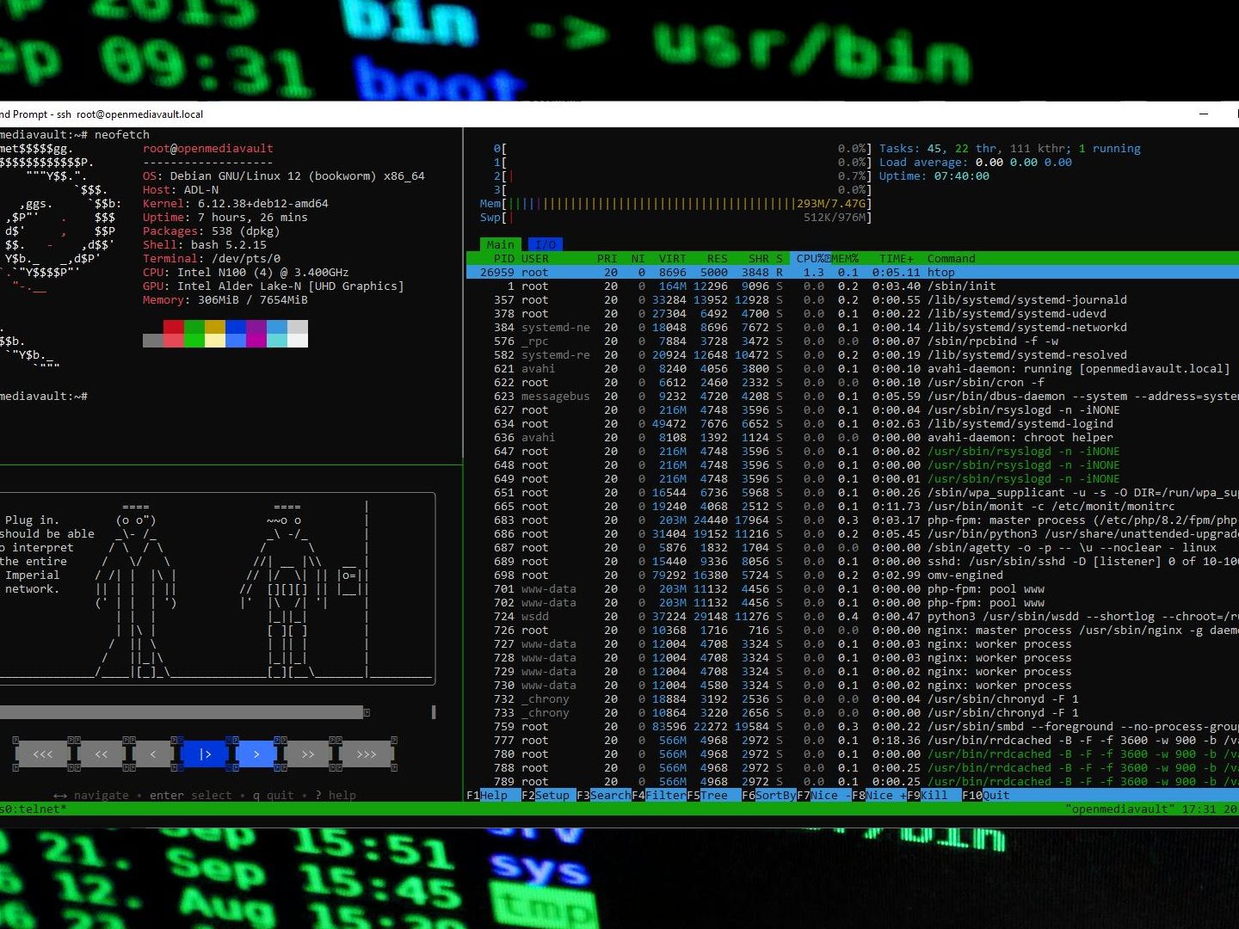Open htop help via F1Help
The image size is (1239, 929).
(x=487, y=796)
